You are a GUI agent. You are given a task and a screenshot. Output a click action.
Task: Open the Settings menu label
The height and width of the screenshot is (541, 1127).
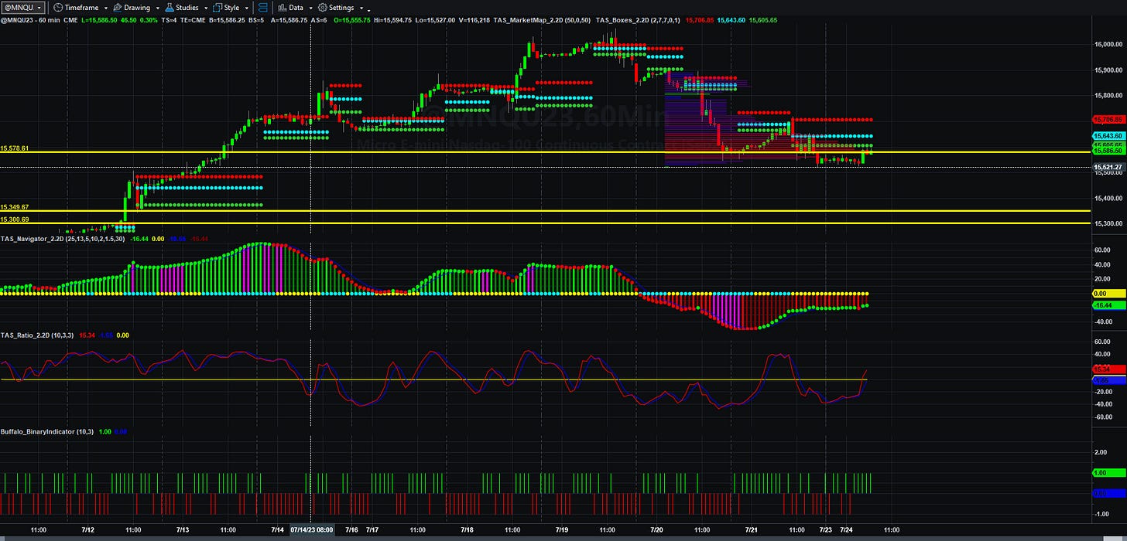(341, 8)
